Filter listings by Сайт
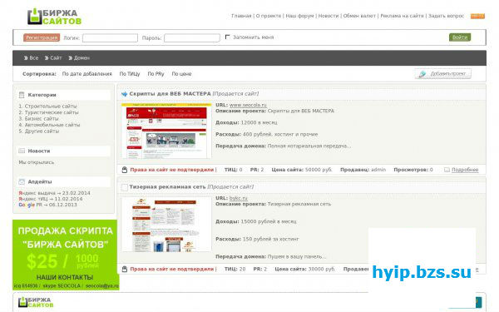Screen dimensions: 499x312 point(53,58)
